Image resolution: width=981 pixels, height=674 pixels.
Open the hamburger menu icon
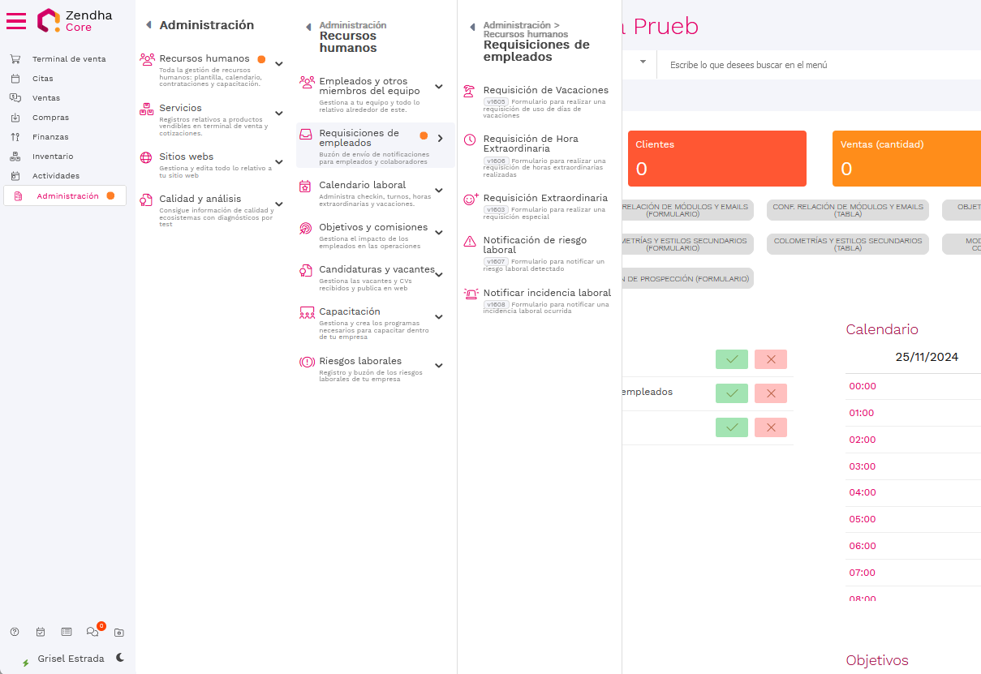(x=16, y=21)
